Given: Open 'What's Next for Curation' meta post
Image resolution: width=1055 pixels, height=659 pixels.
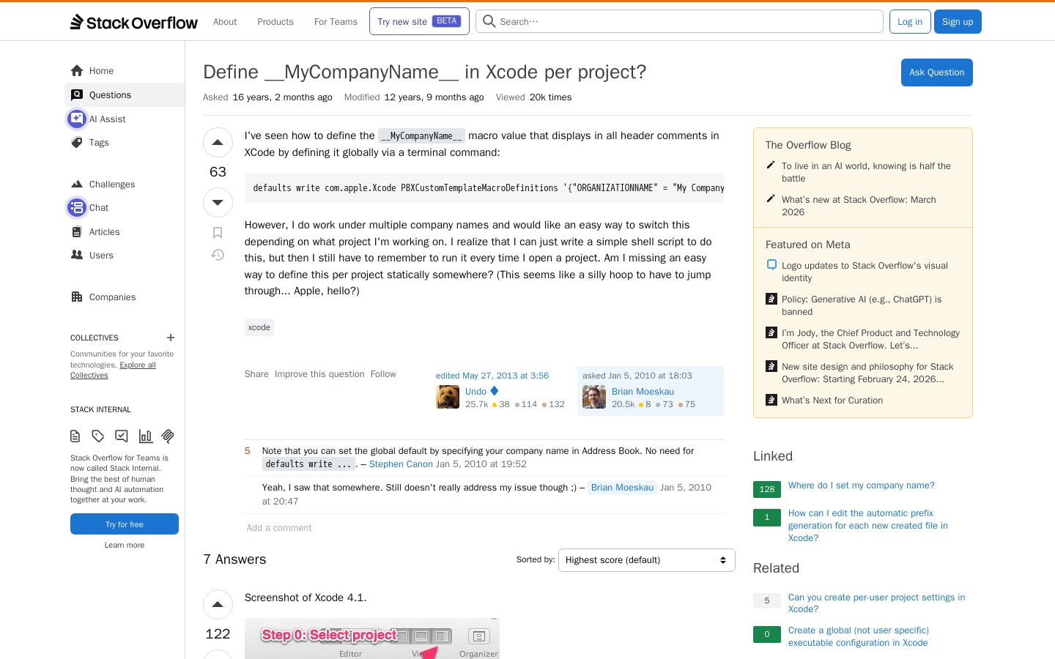Looking at the screenshot, I should [x=832, y=401].
